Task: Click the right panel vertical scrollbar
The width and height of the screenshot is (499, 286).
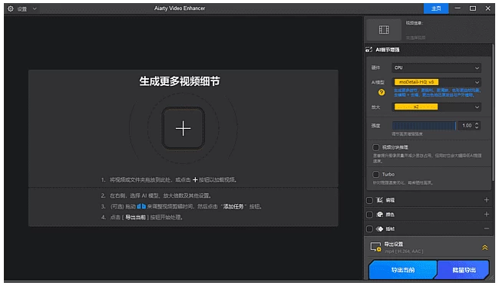Action: (x=493, y=113)
